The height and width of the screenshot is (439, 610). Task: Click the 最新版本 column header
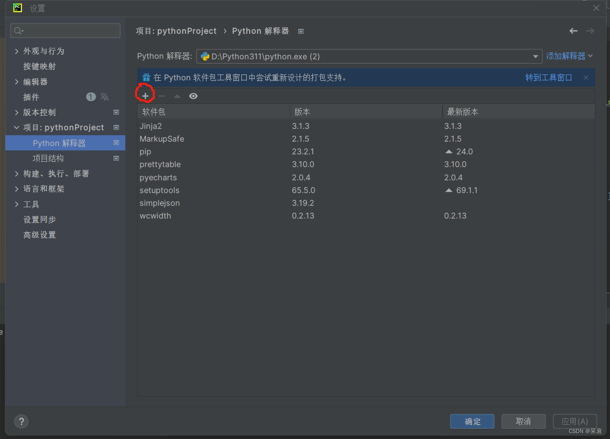[518, 112]
